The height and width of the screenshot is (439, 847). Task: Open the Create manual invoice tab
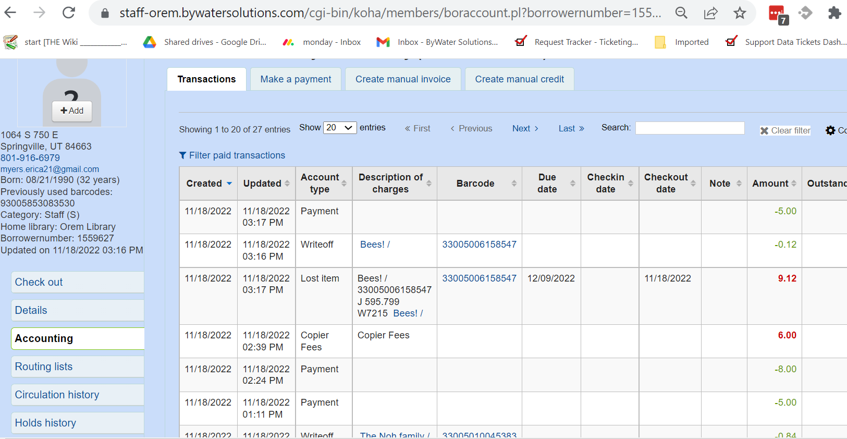point(403,79)
